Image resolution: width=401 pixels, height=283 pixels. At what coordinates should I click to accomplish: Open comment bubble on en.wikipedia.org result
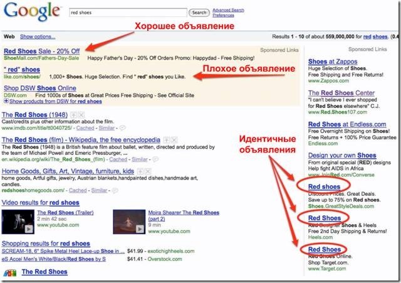(x=155, y=159)
